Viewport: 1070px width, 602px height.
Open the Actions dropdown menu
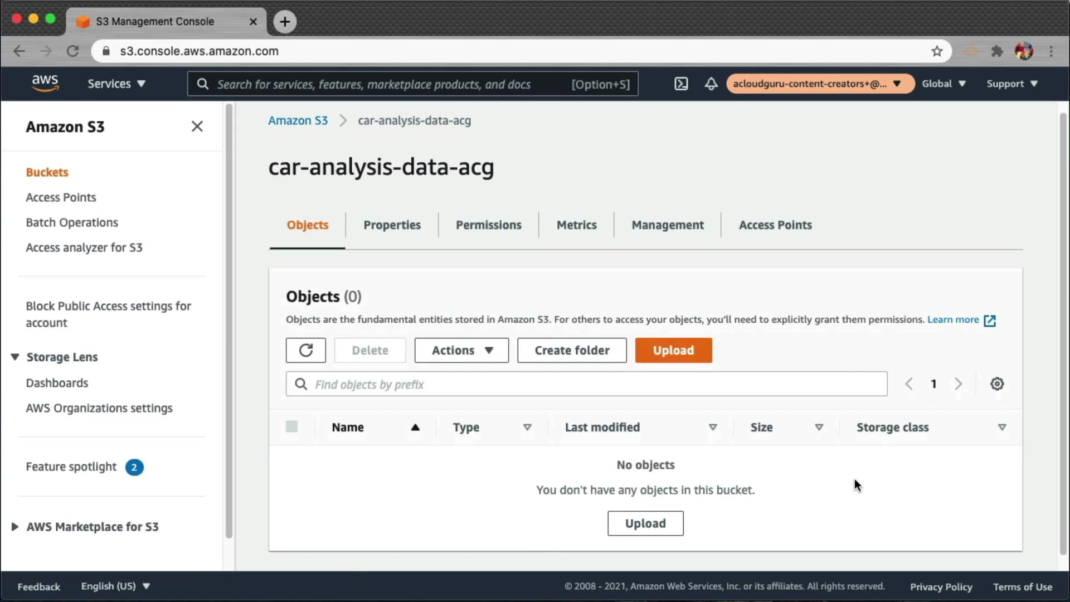[x=461, y=350]
